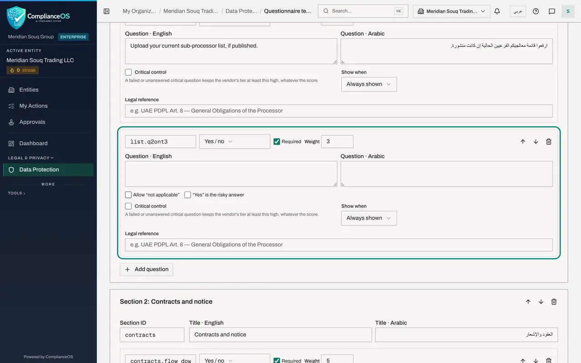Click the Weight field showing 3
The height and width of the screenshot is (363, 581).
tap(337, 142)
